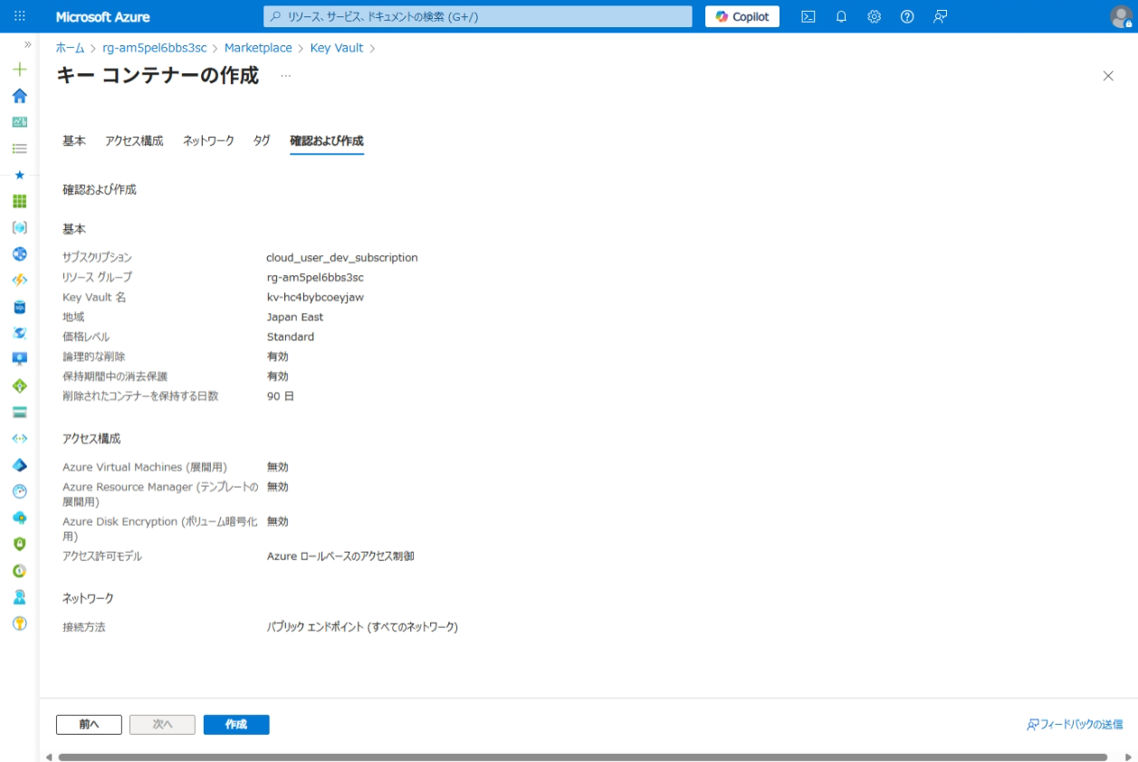
Task: Open Cloud Shell from the top bar
Action: (x=808, y=16)
